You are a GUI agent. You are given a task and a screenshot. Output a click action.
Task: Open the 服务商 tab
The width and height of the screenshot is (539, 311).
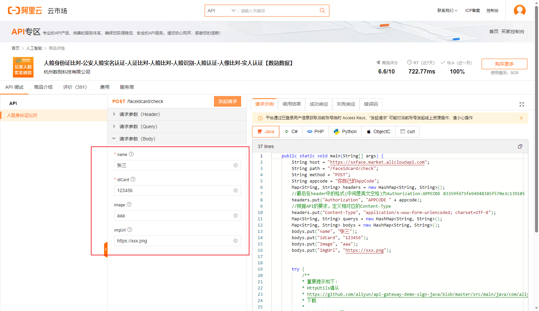click(127, 87)
